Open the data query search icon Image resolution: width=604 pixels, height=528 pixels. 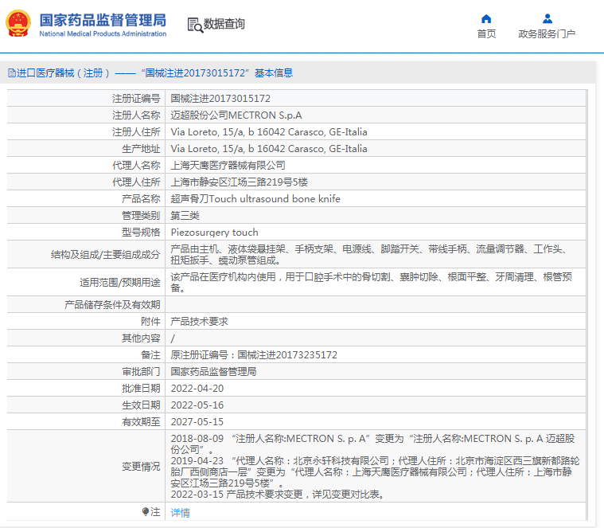tap(195, 25)
